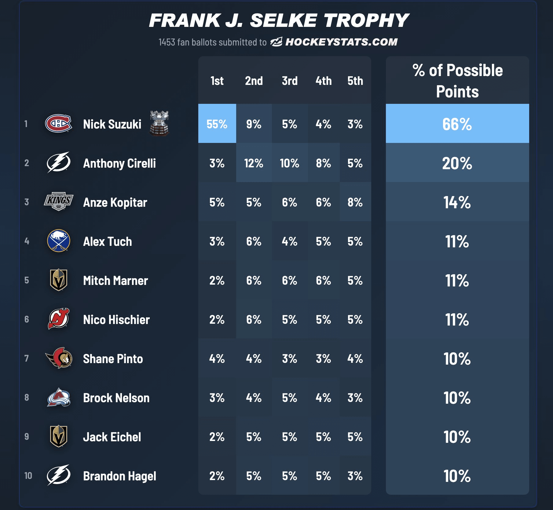Click the Golden Knights logo beside Mitch Marner

coord(58,280)
